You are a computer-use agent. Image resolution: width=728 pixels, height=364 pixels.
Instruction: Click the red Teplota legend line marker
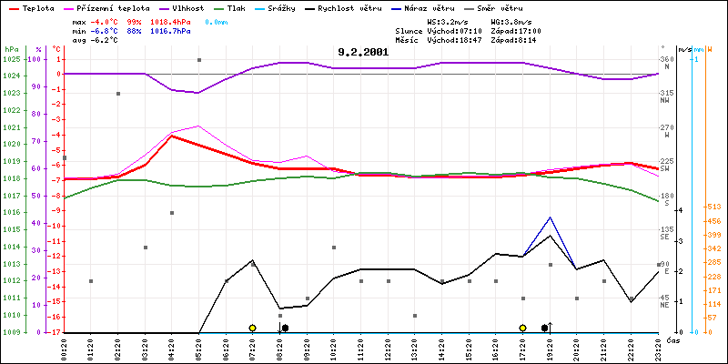click(x=12, y=6)
